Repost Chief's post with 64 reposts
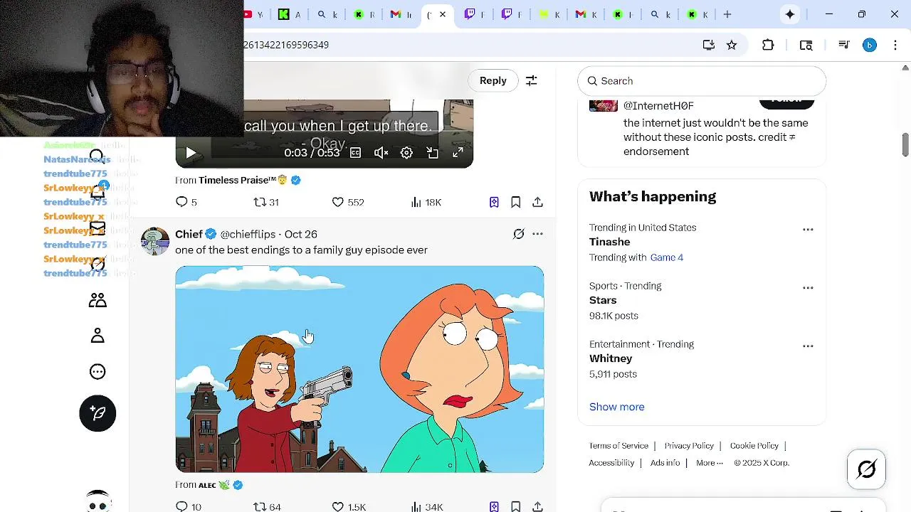The image size is (911, 512). point(268,507)
